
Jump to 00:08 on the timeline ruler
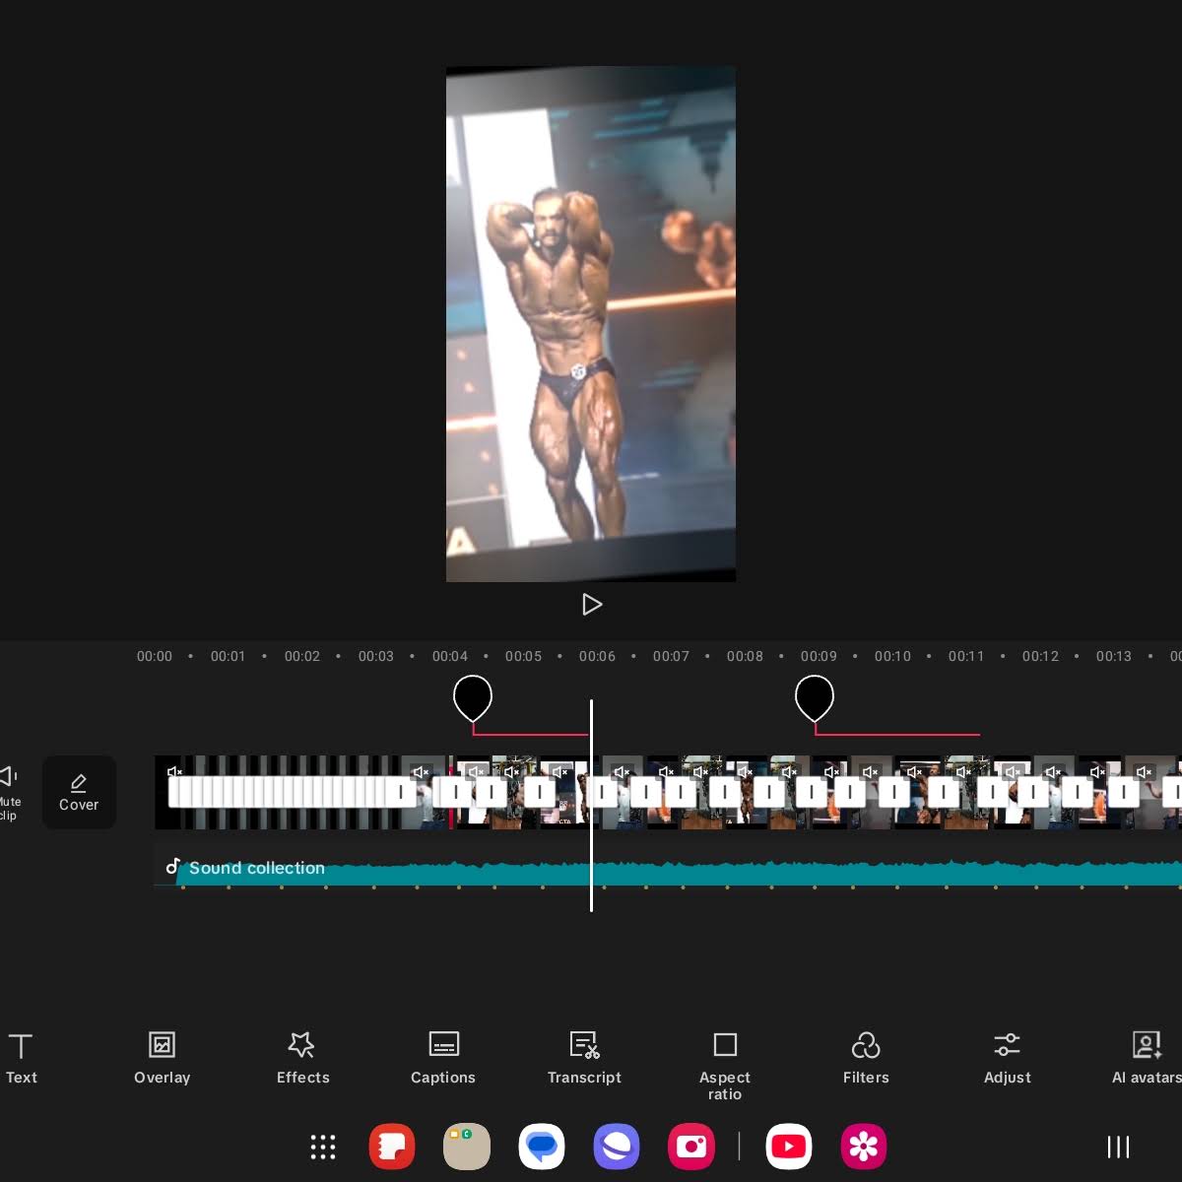coord(745,656)
